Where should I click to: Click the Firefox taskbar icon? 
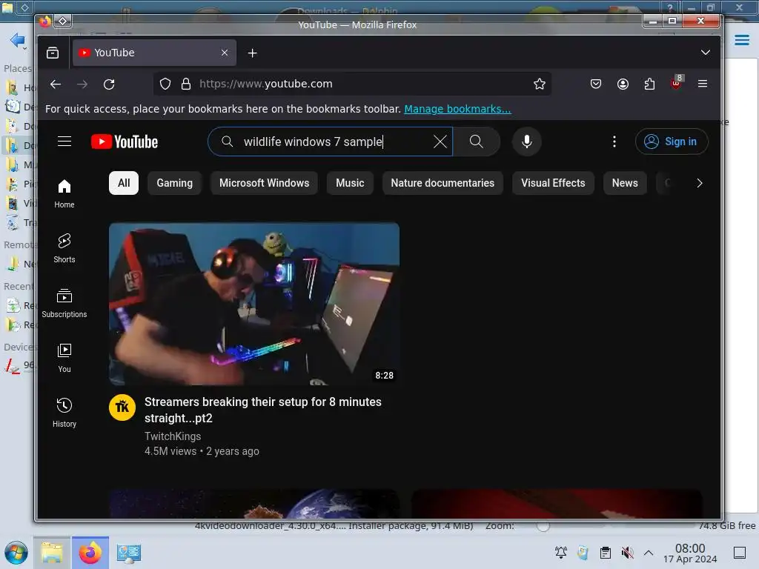click(x=90, y=553)
